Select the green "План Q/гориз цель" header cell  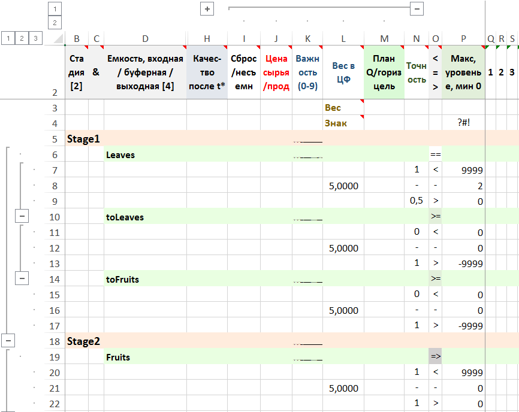click(384, 72)
